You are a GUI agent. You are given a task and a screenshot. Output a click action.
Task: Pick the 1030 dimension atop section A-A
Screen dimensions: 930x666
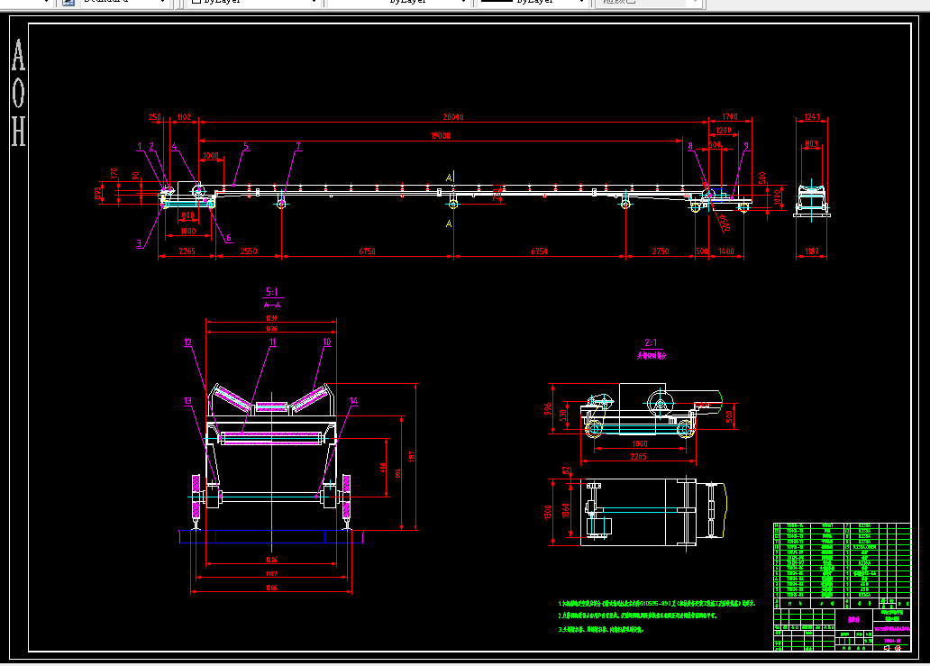pos(271,318)
